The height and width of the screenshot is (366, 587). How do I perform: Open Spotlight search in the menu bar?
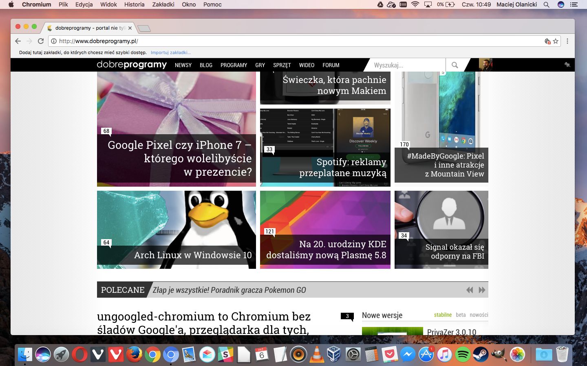pyautogui.click(x=547, y=4)
